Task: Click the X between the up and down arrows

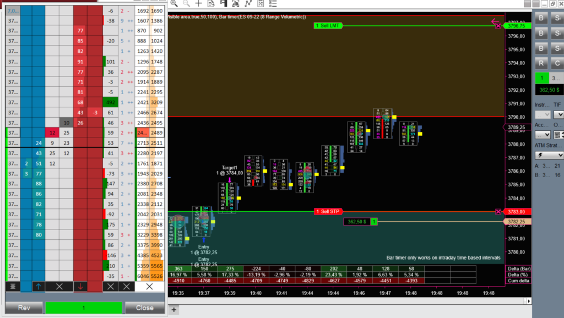Action: pyautogui.click(x=59, y=287)
